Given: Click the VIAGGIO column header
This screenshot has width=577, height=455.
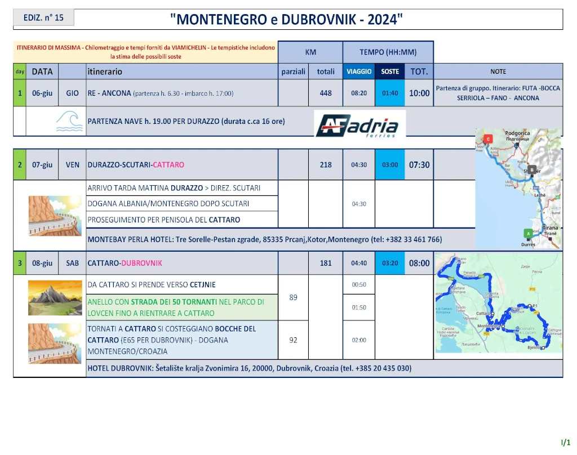Looking at the screenshot, I should pos(359,72).
